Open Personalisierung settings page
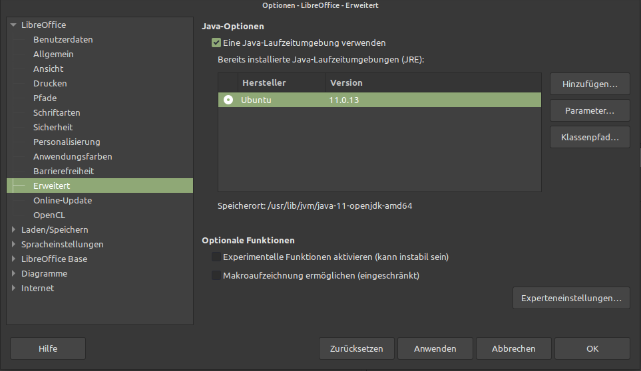The width and height of the screenshot is (641, 371). click(x=67, y=142)
